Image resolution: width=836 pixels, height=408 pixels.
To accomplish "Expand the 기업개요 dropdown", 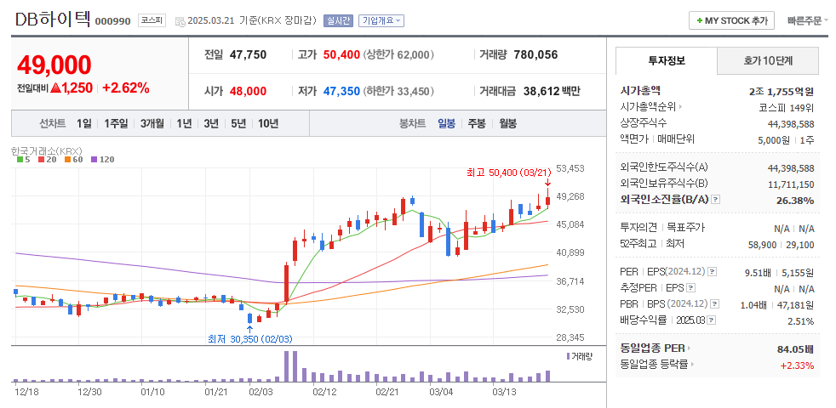I will click(x=381, y=20).
